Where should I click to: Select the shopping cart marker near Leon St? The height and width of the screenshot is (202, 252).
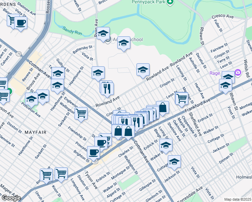click(x=182, y=98)
